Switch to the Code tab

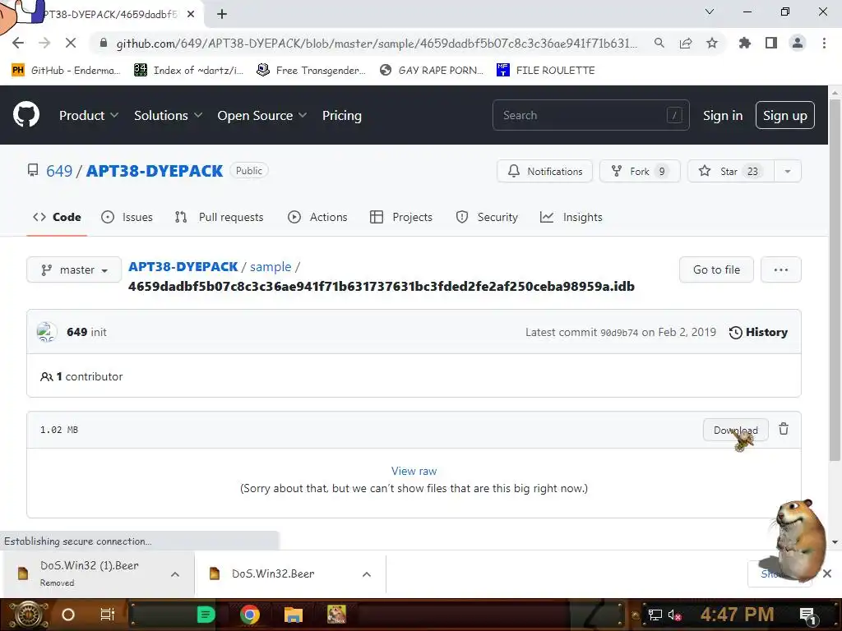(57, 217)
